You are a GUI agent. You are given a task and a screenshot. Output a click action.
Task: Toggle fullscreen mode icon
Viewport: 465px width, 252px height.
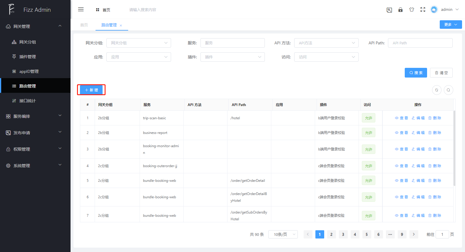click(x=423, y=10)
